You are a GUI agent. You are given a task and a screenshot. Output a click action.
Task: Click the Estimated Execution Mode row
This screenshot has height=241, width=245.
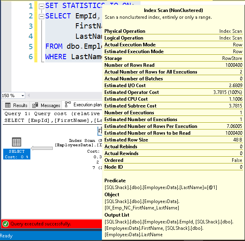(x=173, y=52)
